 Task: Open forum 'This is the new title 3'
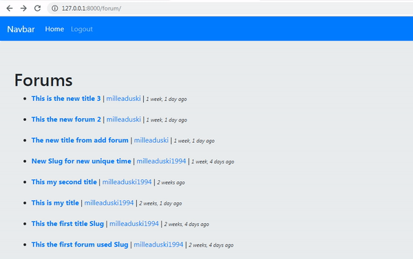click(66, 99)
